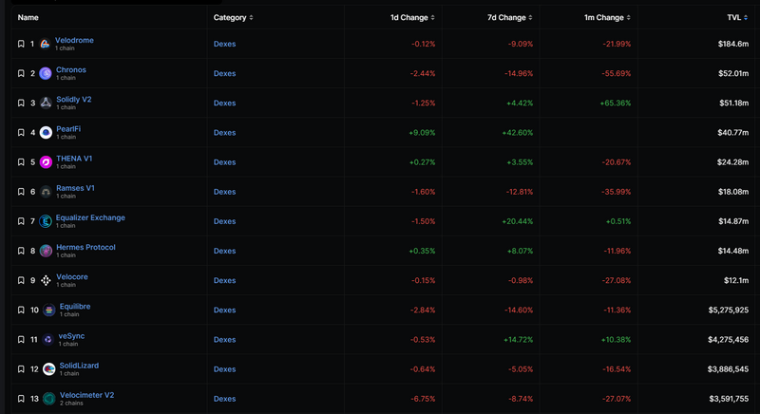
Task: Select the $52.01m TVL value
Action: click(733, 74)
